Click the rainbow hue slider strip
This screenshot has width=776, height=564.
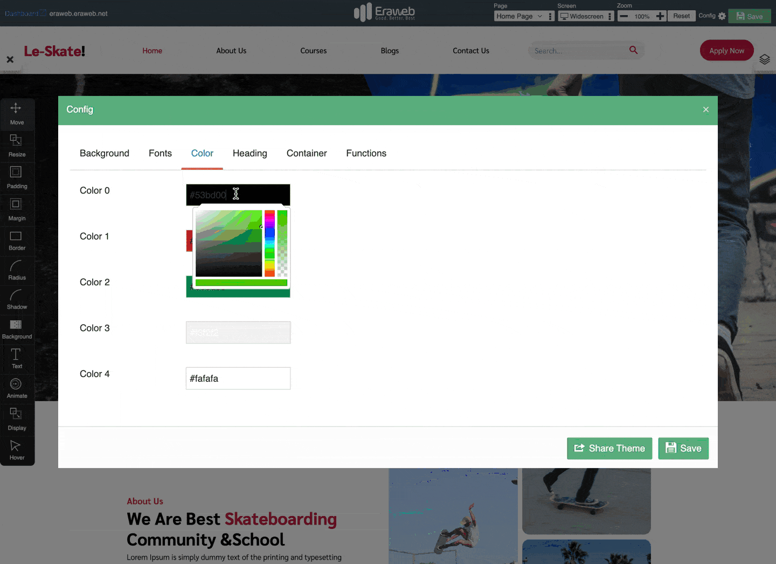point(269,243)
